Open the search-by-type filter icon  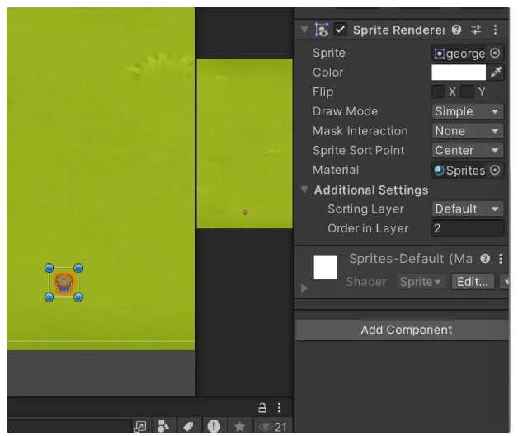coord(162,426)
